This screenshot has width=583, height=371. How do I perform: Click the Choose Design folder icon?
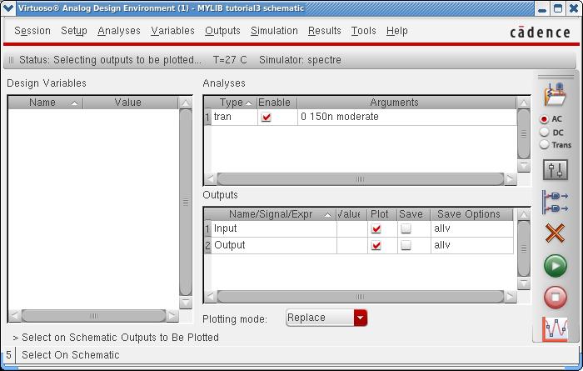coord(556,94)
